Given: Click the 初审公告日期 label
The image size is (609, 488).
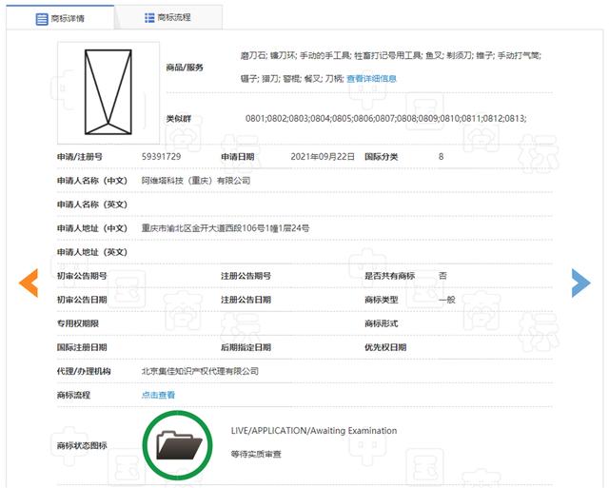Looking at the screenshot, I should [82, 300].
